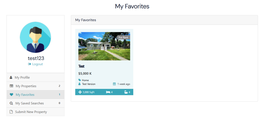Click the user avatar profile picture
This screenshot has height=122, width=263.
tap(35, 37)
